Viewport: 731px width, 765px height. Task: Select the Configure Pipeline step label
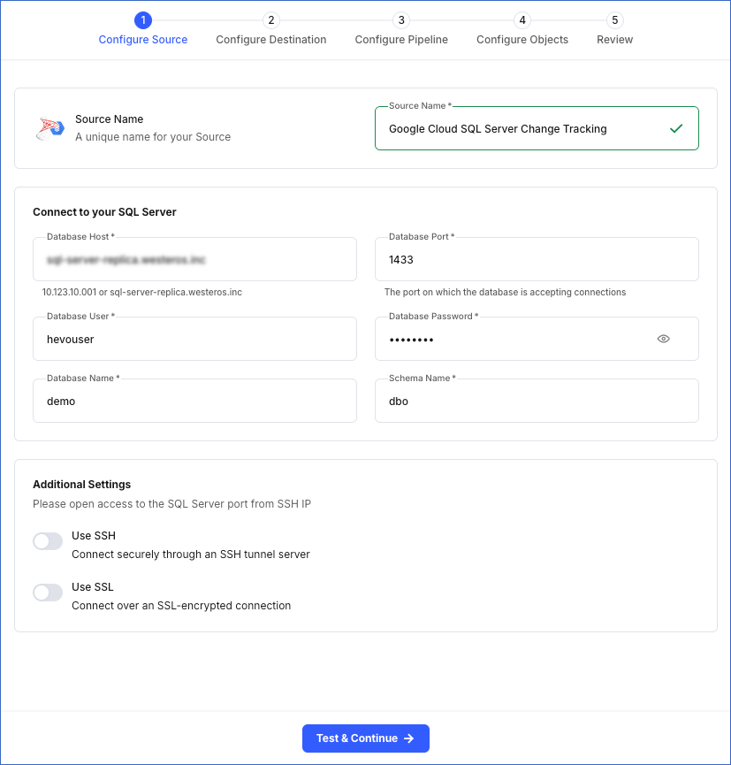click(x=400, y=40)
